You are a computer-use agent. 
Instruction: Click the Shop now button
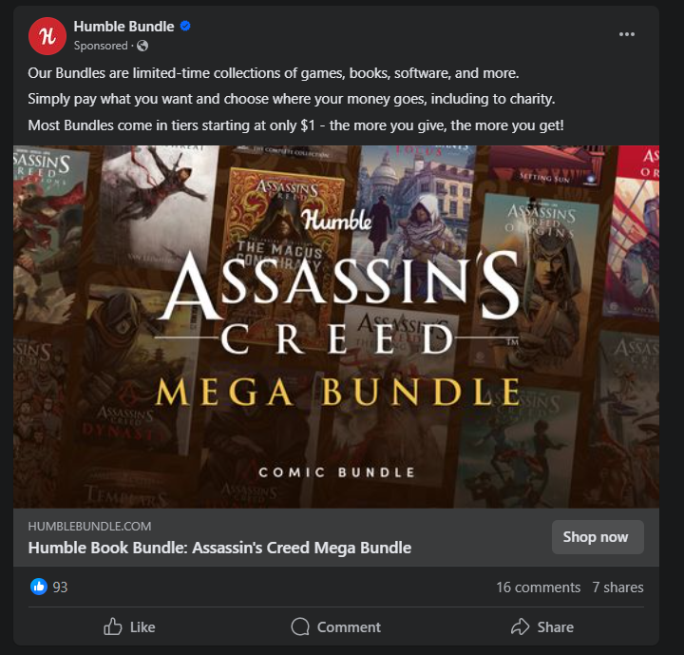click(x=598, y=537)
